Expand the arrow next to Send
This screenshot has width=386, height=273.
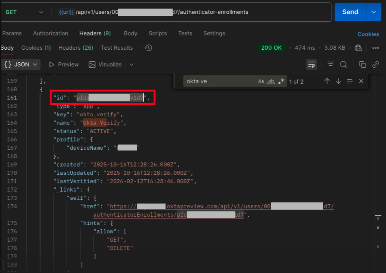374,12
